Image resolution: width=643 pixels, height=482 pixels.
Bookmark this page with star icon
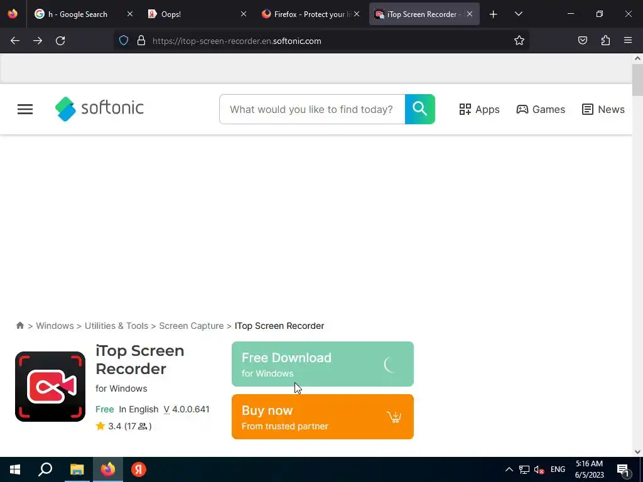[519, 40]
